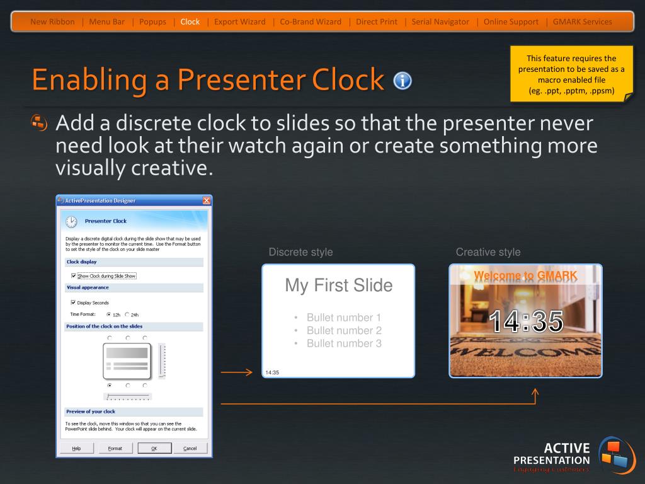Choose bottom-right clock position radio

(x=145, y=386)
